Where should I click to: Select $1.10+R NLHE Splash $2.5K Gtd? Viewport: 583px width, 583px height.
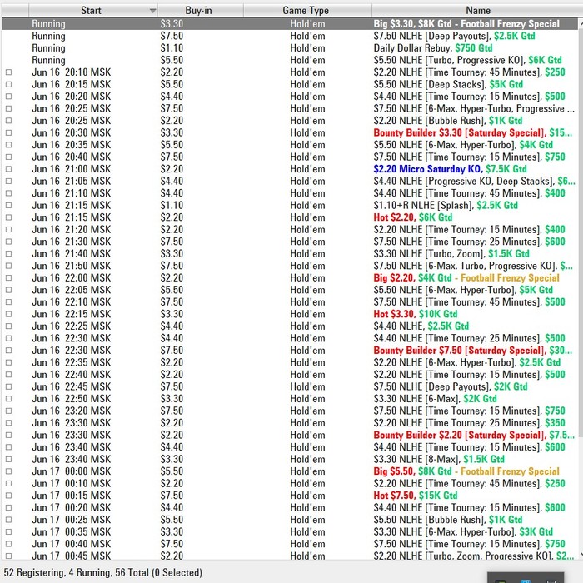[x=290, y=205]
